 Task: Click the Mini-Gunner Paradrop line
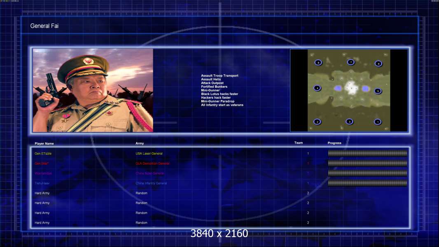[217, 101]
